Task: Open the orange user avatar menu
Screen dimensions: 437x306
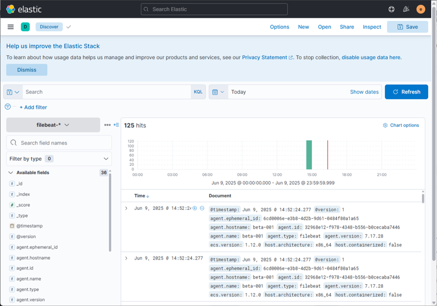Action: click(421, 9)
